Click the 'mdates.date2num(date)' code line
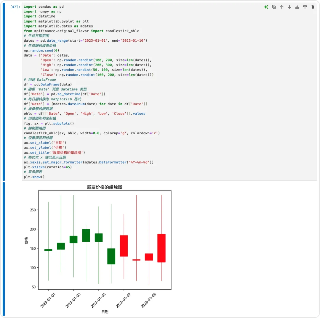The image size is (320, 318). click(x=86, y=104)
